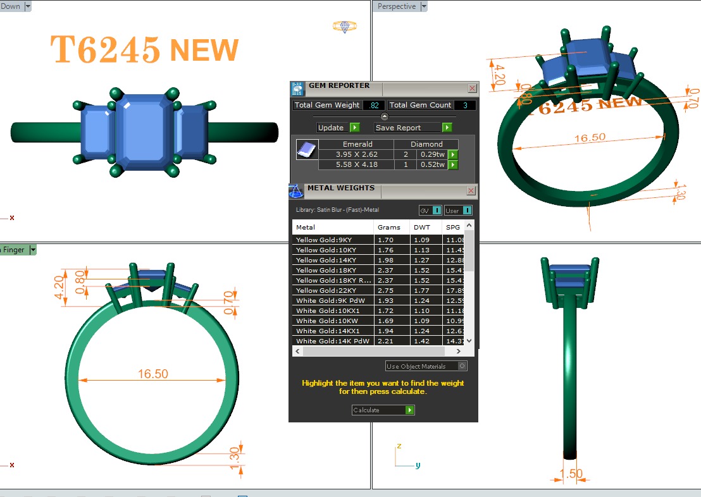701x497 pixels.
Task: Click the diamond ring icon in viewport
Action: click(x=345, y=27)
